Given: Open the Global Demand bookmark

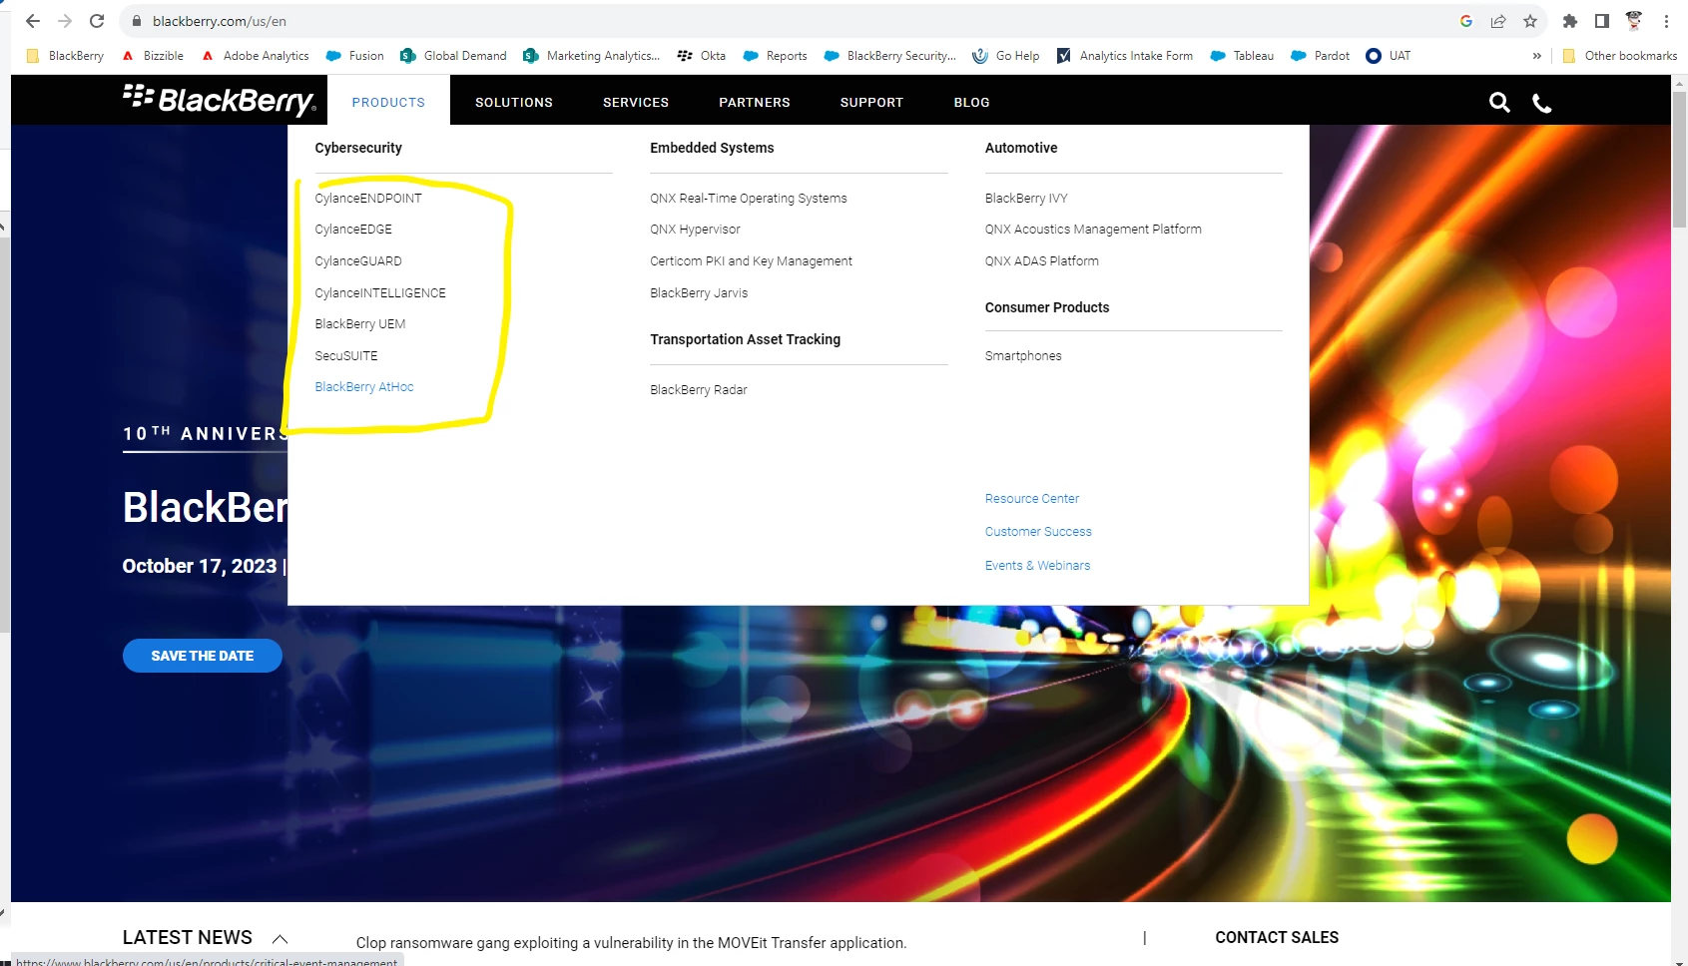Looking at the screenshot, I should click(453, 56).
